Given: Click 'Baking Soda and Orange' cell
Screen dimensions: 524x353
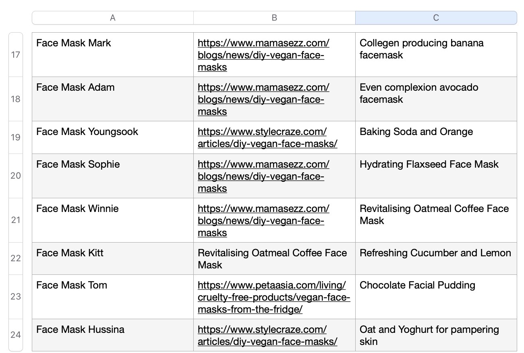Looking at the screenshot, I should point(436,137).
